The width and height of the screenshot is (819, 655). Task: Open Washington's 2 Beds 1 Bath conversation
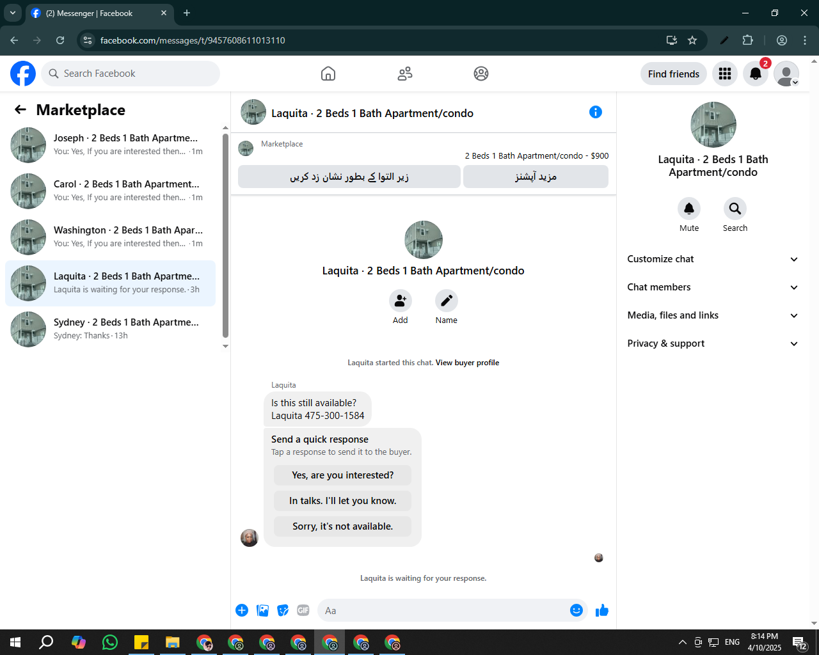pos(110,237)
